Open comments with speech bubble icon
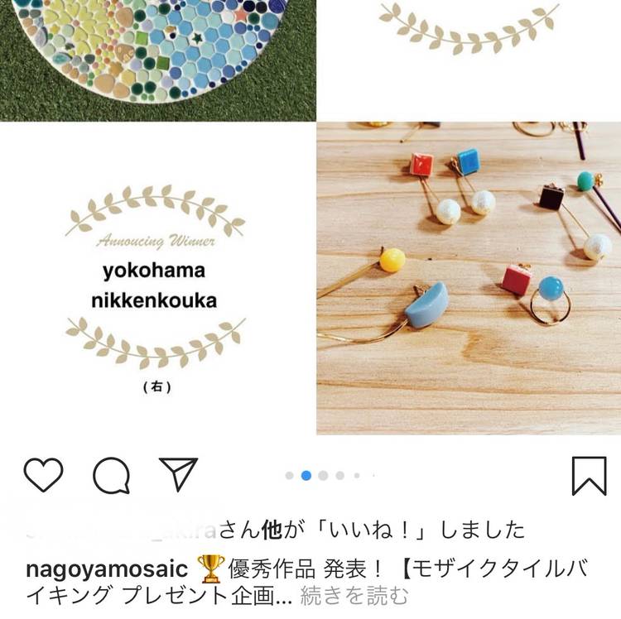Viewport: 621px width, 619px height. [x=112, y=475]
